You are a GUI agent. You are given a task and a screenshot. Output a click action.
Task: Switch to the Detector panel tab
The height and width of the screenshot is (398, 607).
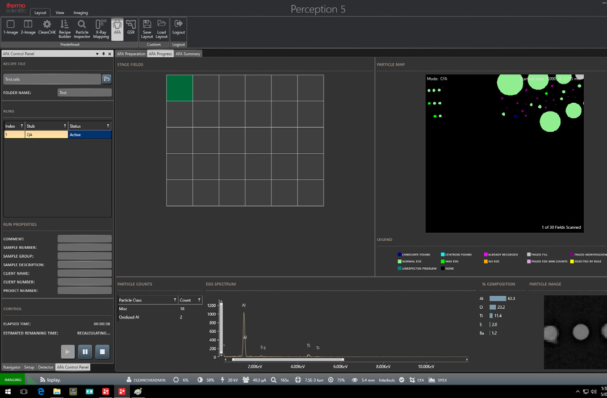click(x=45, y=367)
